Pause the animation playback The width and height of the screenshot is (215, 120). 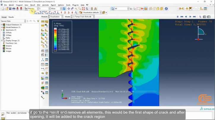tap(178, 16)
